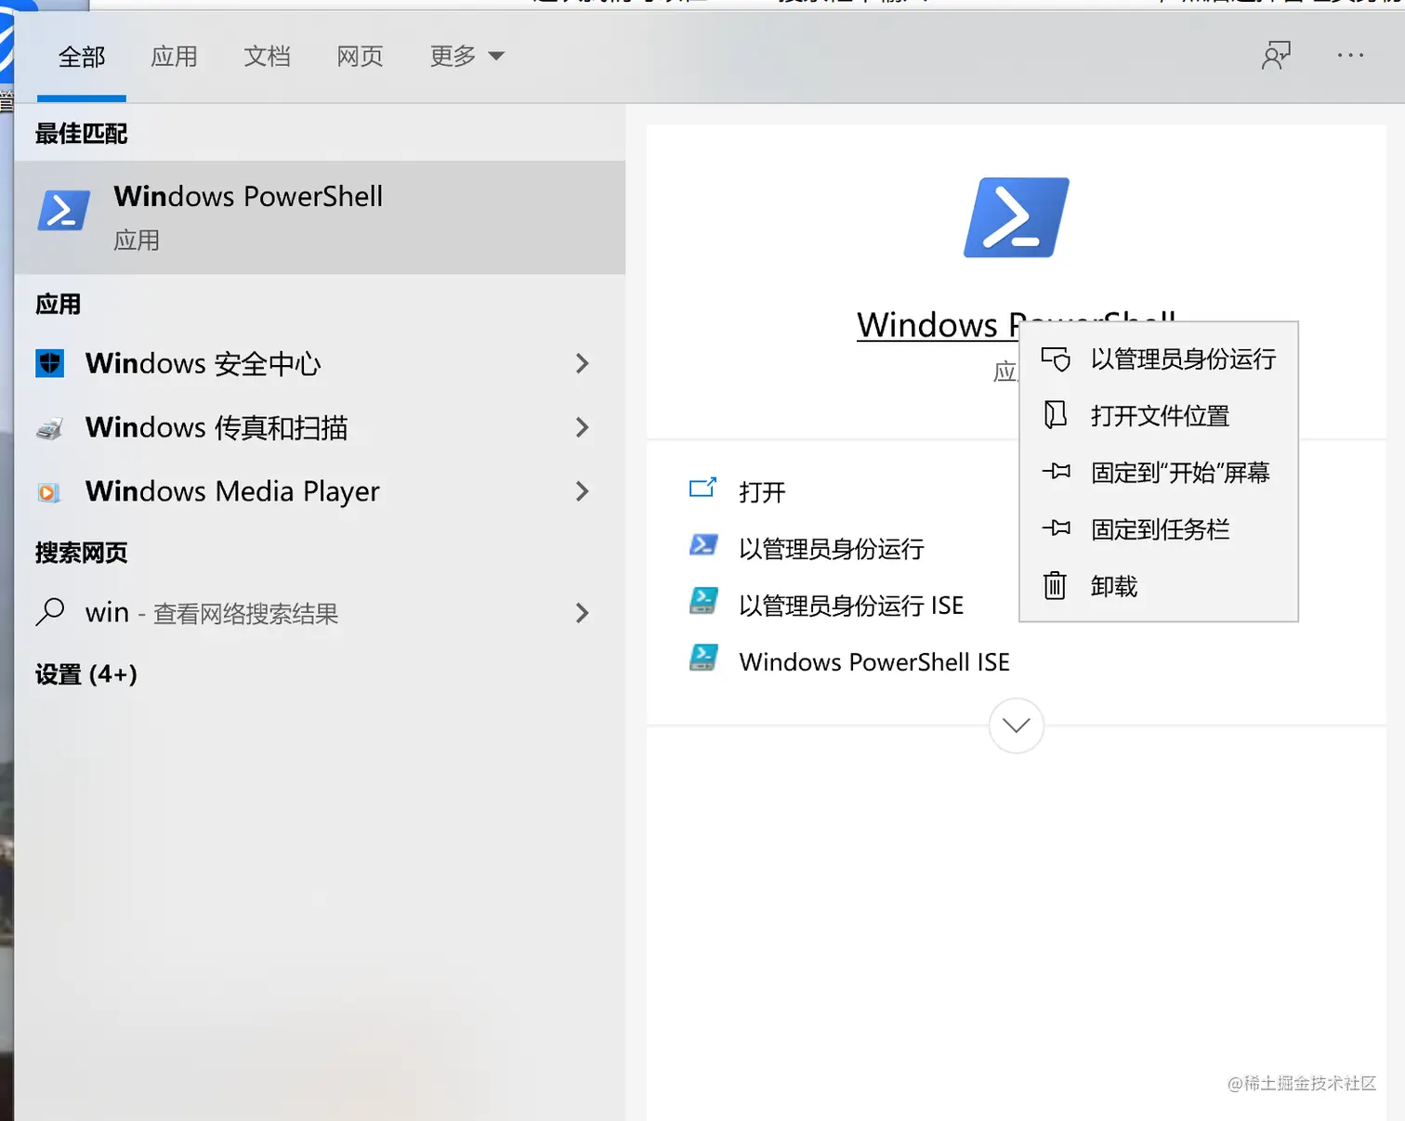Viewport: 1405px width, 1121px height.
Task: Open win 查看网络搜索结果 web search
Action: tap(288, 613)
